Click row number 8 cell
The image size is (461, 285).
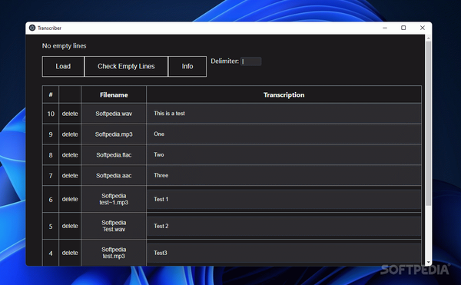[x=51, y=155]
